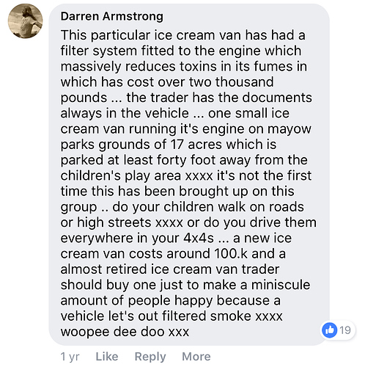Click the word "miniscule" in the comment
Screen dimensions: 365x367
(x=281, y=285)
